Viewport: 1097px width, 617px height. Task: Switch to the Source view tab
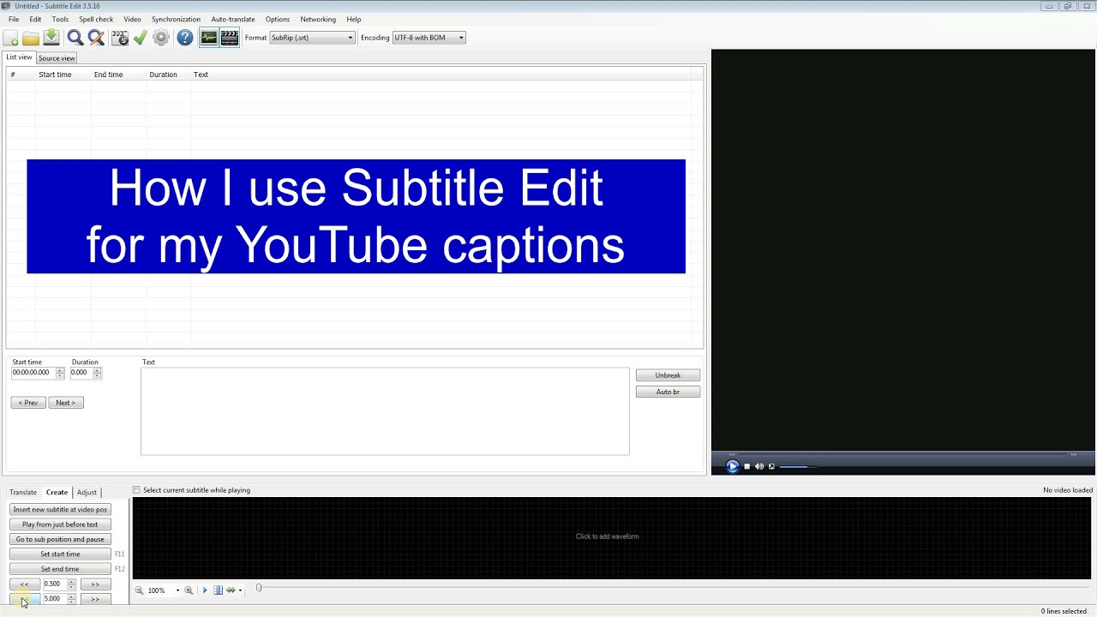click(57, 58)
